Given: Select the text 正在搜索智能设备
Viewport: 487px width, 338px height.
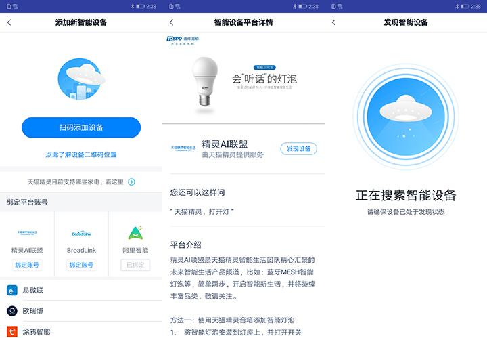Looking at the screenshot, I should [x=406, y=195].
